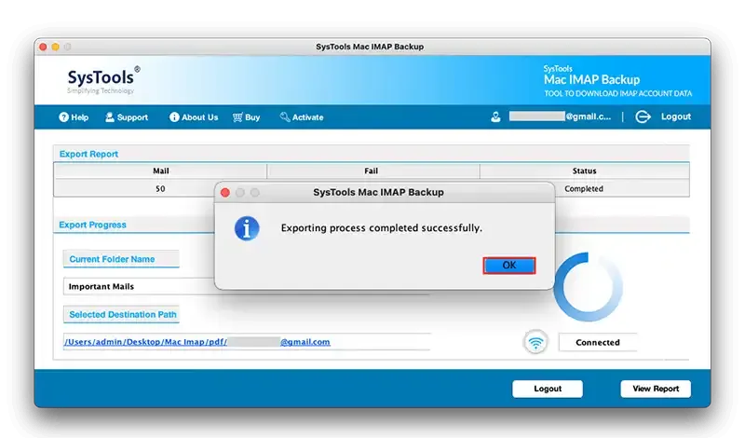The width and height of the screenshot is (745, 438).
Task: Click the Wi-Fi connection status icon
Action: tap(535, 342)
